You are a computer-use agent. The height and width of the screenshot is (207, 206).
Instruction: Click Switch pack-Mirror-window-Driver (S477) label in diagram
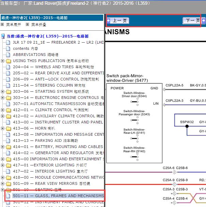(127, 78)
